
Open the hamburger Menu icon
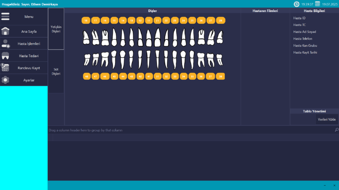pos(5,17)
